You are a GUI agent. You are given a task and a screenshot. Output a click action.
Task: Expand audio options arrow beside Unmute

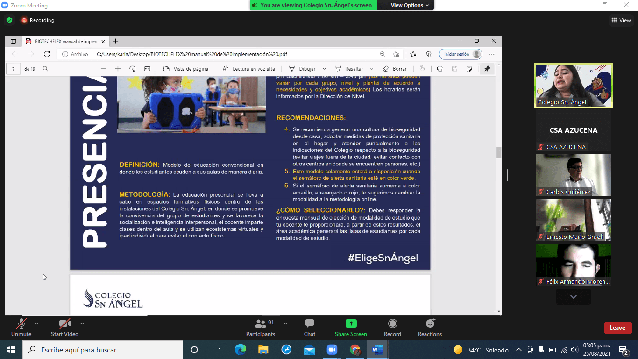coord(36,323)
